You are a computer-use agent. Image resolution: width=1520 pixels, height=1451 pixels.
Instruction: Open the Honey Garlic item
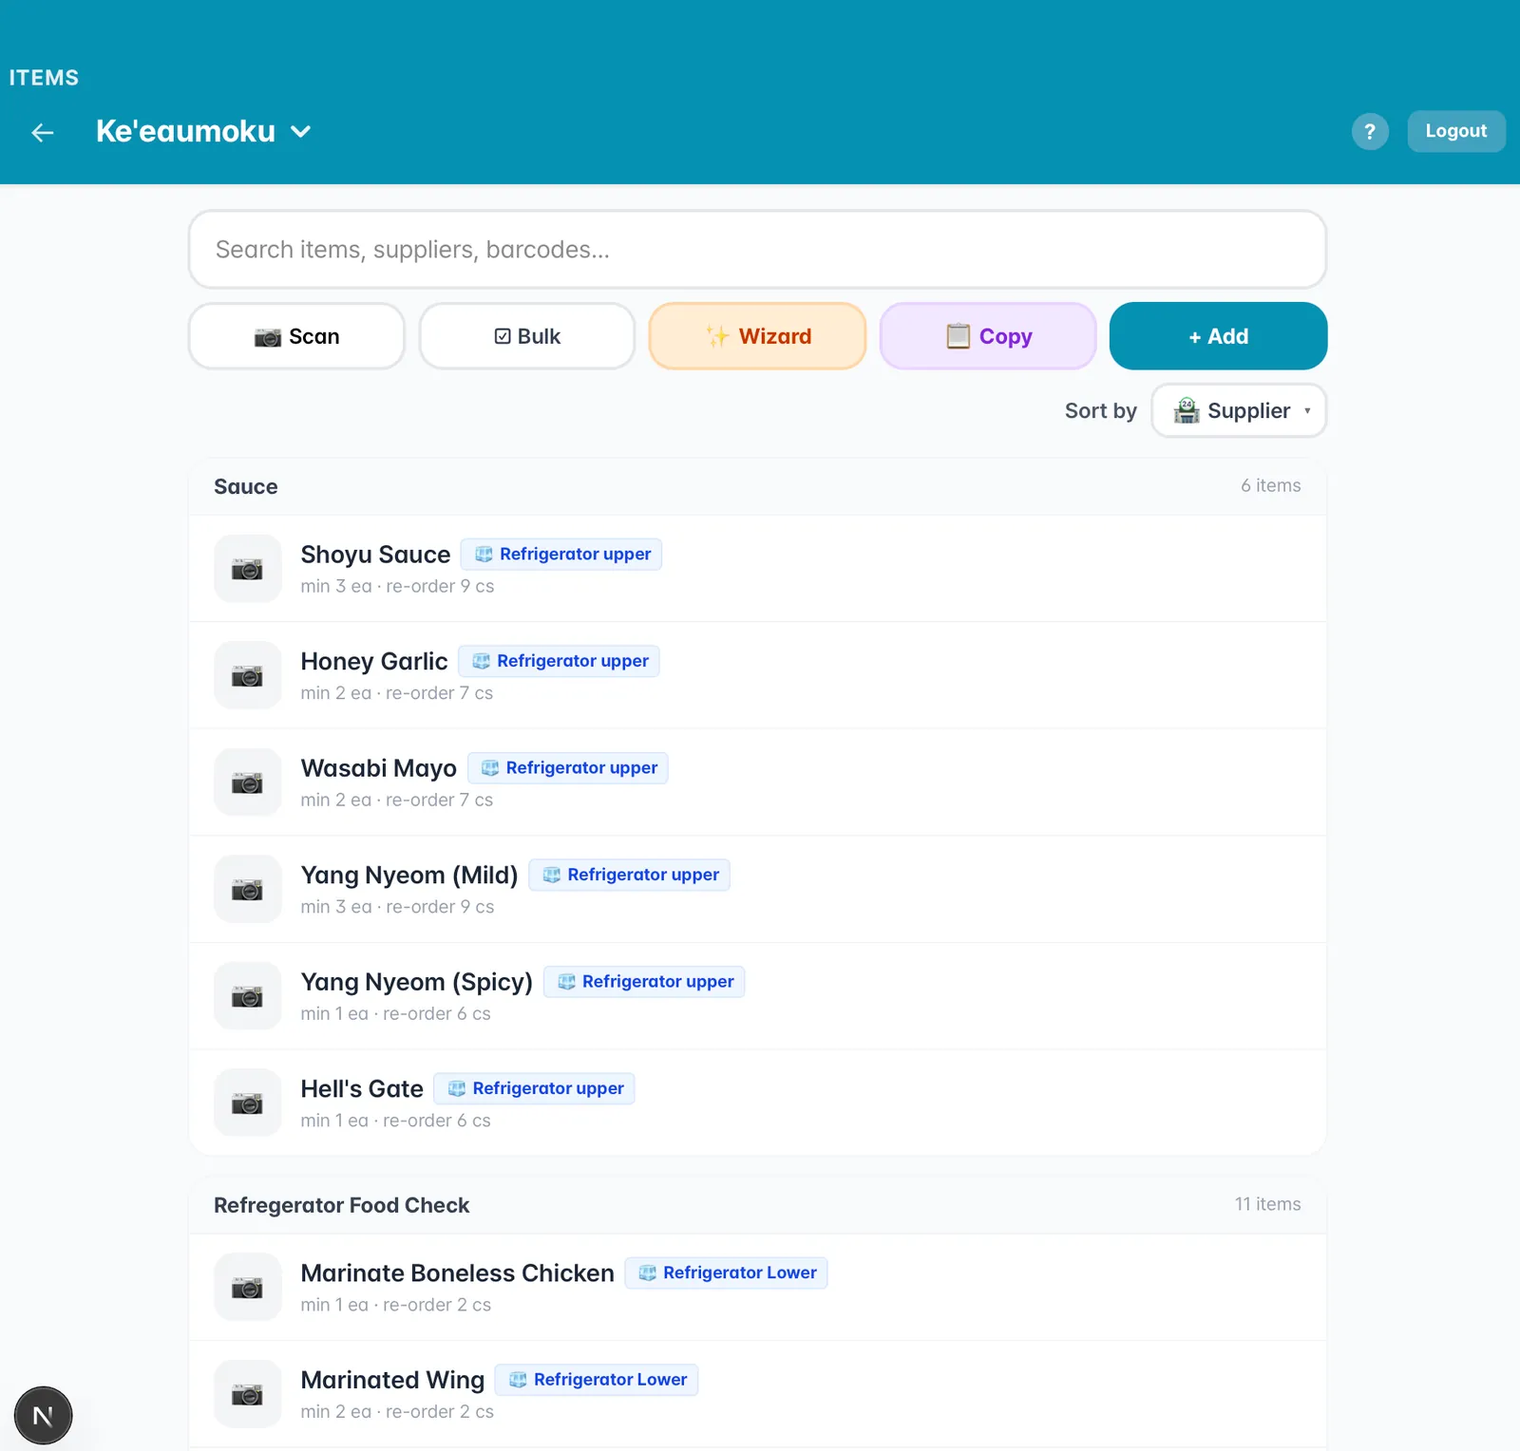(x=757, y=675)
